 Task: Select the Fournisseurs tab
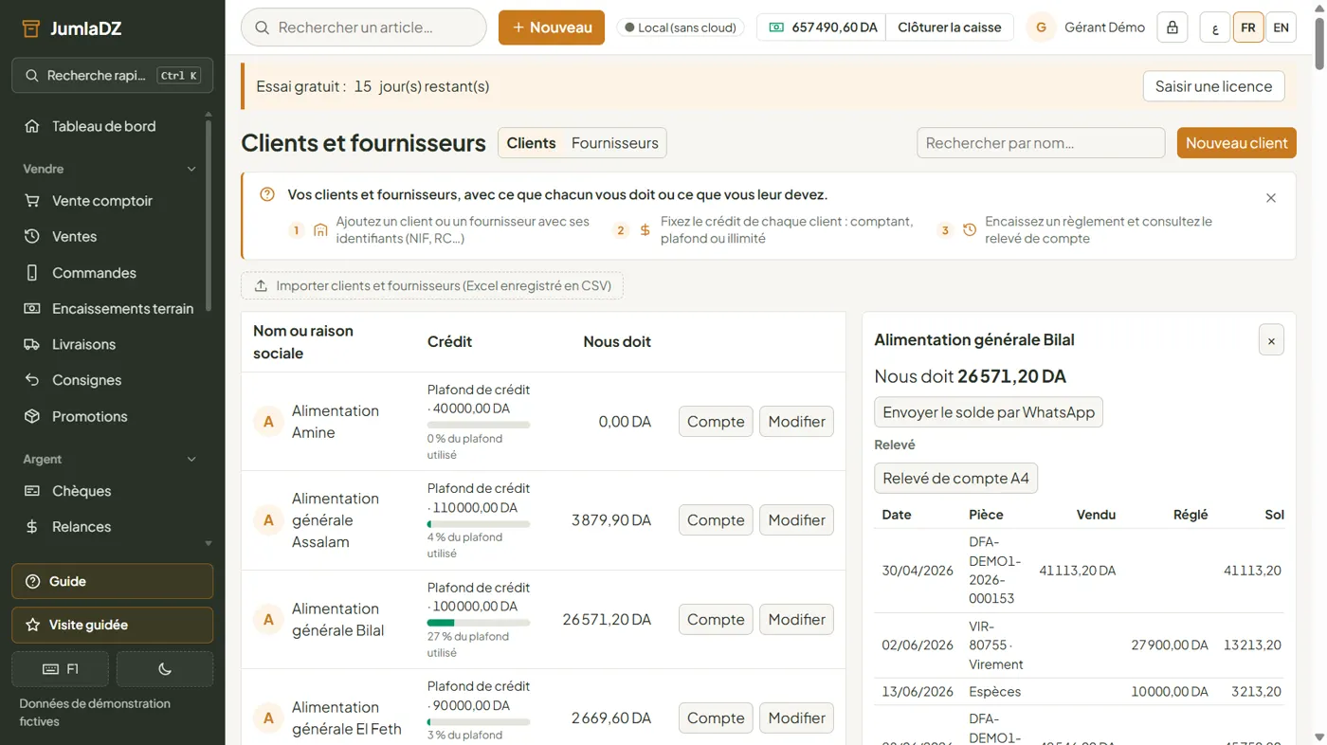coord(614,143)
